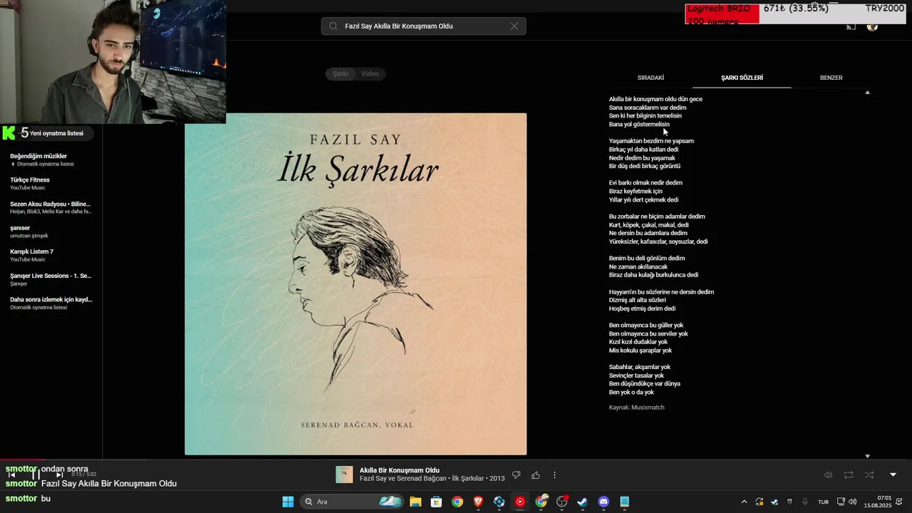The height and width of the screenshot is (513, 912).
Task: Expand the system tray hidden icons chevron
Action: (744, 502)
